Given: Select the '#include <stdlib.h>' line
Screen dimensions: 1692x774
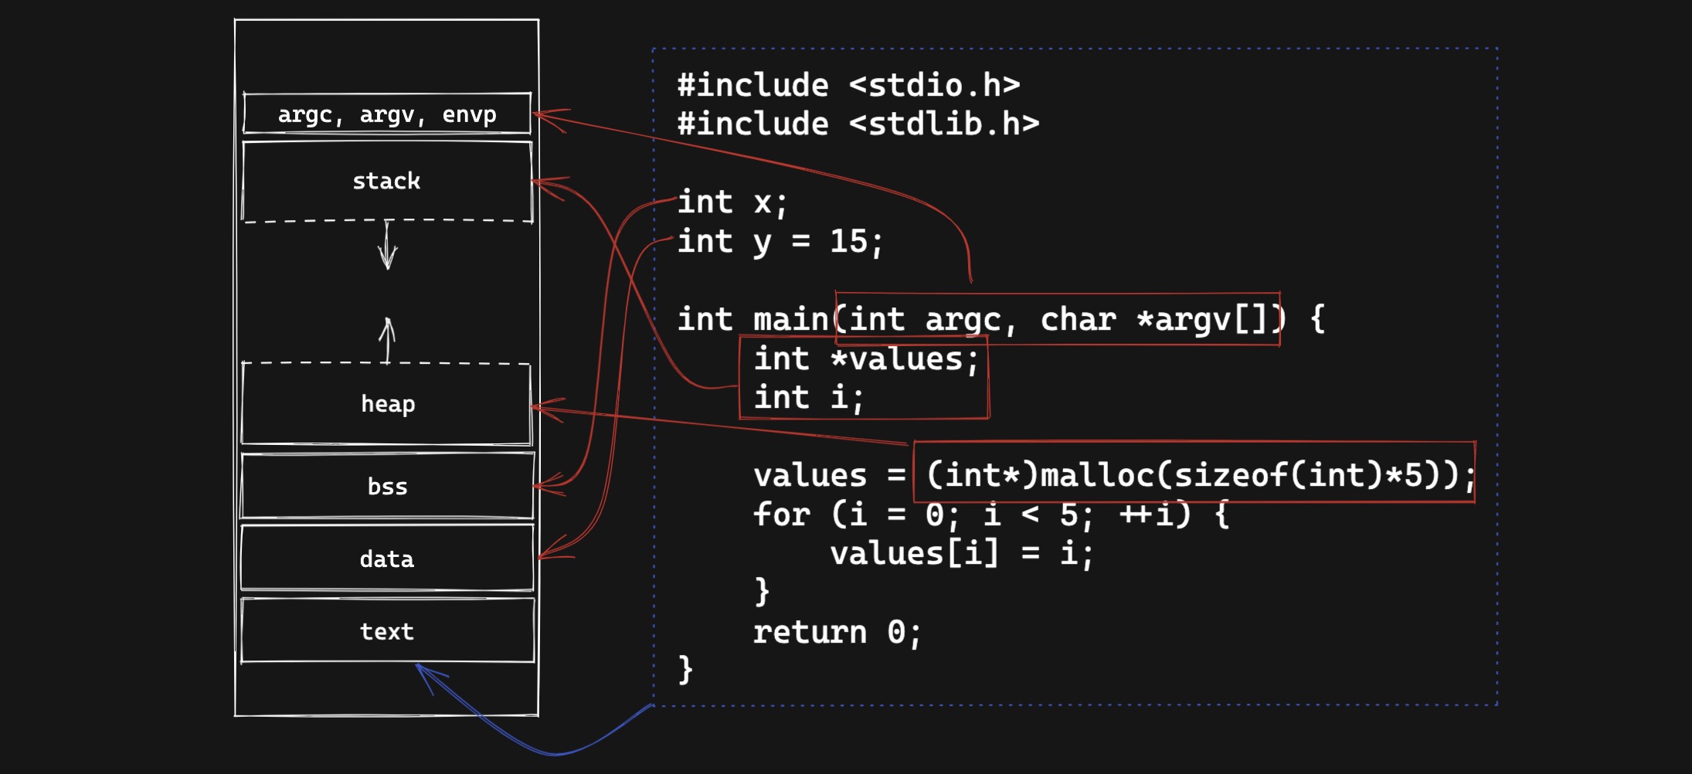Looking at the screenshot, I should tap(858, 124).
